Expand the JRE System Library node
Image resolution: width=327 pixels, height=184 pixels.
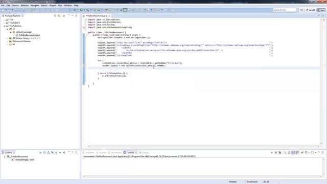(x=7, y=38)
